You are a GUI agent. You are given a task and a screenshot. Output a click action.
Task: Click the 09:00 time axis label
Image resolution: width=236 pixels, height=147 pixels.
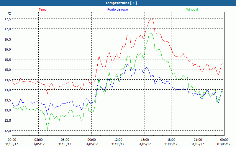click(x=91, y=140)
